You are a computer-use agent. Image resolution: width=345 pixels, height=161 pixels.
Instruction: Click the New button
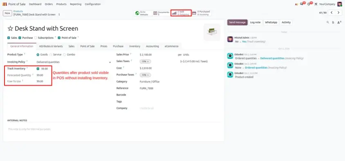pyautogui.click(x=7, y=13)
